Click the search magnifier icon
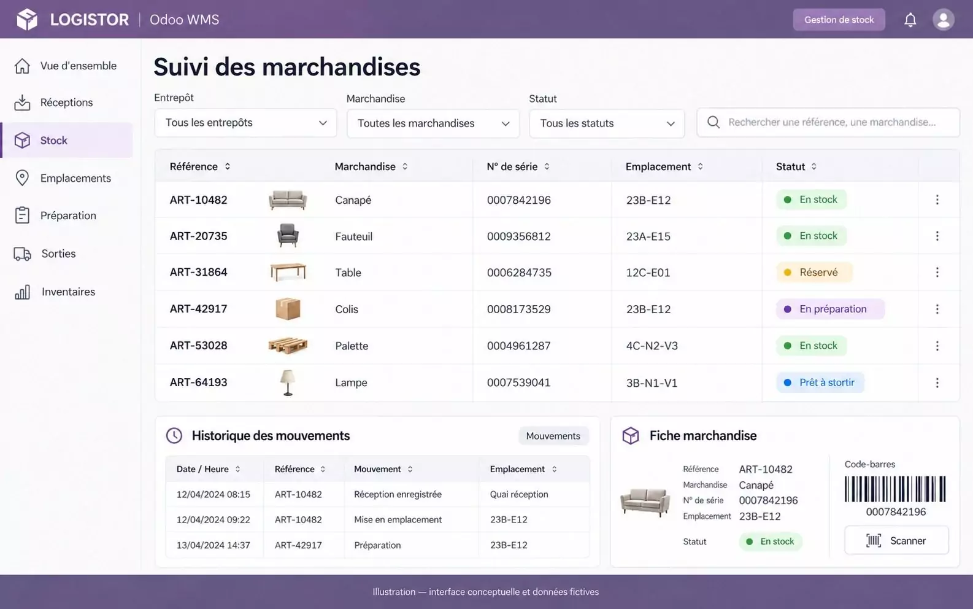 713,122
